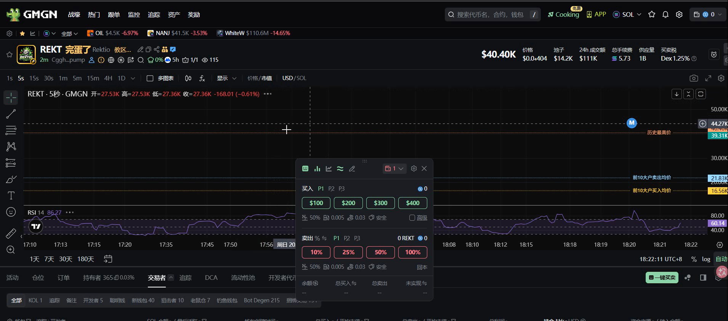Select the P3 sell preset
The height and width of the screenshot is (321, 728).
coord(357,238)
